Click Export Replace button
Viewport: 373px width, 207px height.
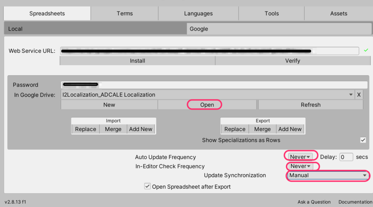[235, 129]
